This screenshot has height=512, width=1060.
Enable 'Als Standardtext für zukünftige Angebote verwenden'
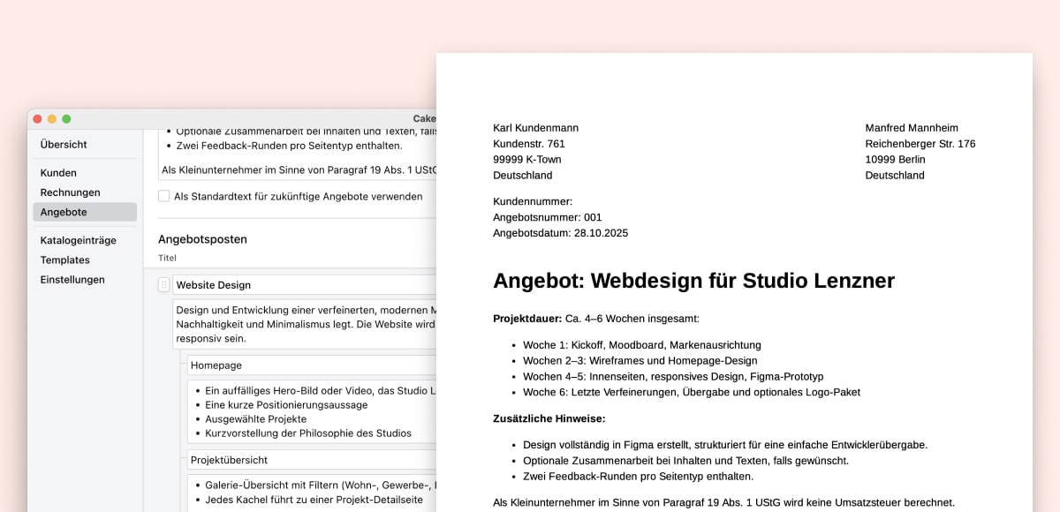pyautogui.click(x=164, y=196)
